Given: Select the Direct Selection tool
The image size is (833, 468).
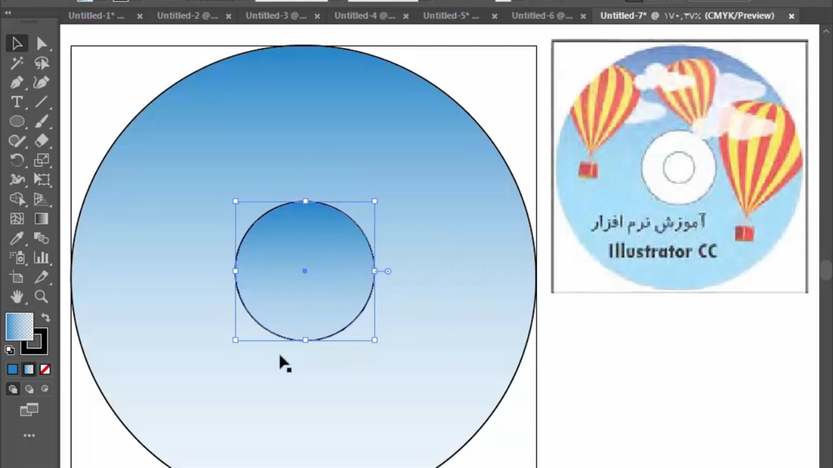Looking at the screenshot, I should tap(42, 44).
